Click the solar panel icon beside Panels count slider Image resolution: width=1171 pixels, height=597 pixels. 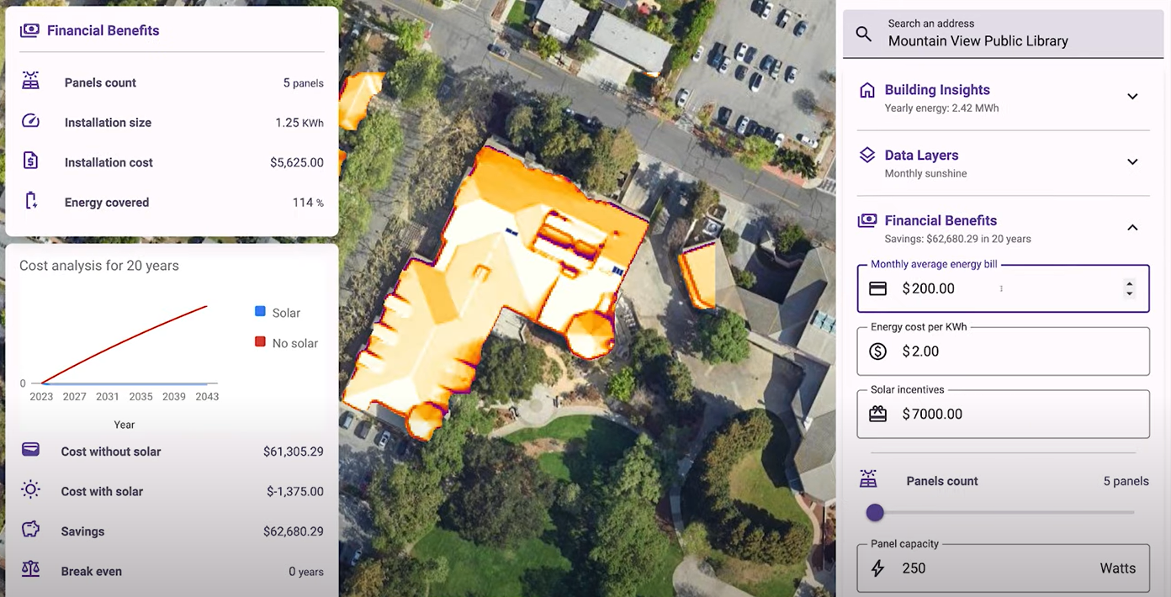point(868,480)
